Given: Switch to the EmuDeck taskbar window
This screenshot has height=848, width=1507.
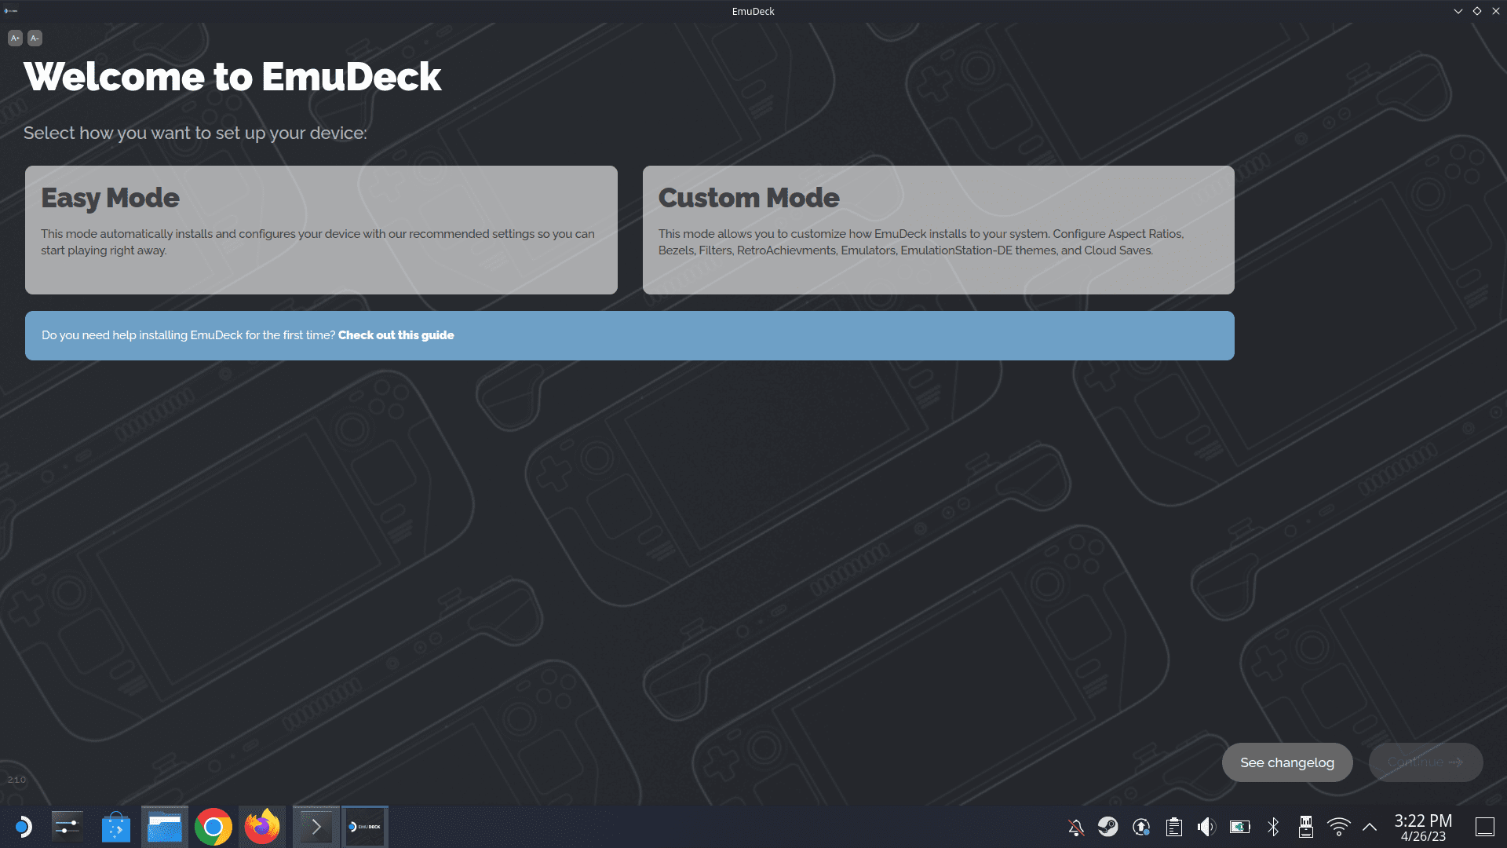Looking at the screenshot, I should 365,827.
